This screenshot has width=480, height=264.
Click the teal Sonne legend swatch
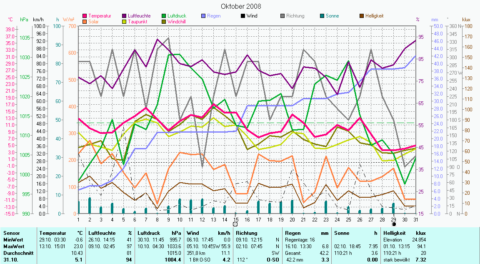(x=322, y=16)
